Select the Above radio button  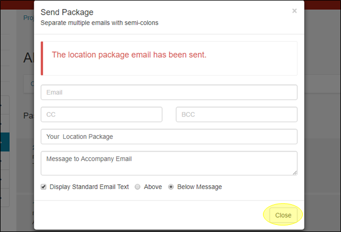coord(138,187)
